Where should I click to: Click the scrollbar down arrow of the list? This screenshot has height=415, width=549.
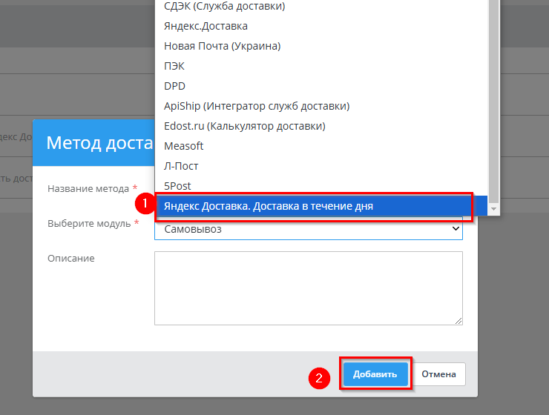(493, 209)
